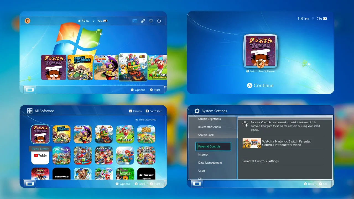The width and height of the screenshot is (354, 199).
Task: Click the Joy-Con battery icon at bottom left
Action: tap(30, 90)
